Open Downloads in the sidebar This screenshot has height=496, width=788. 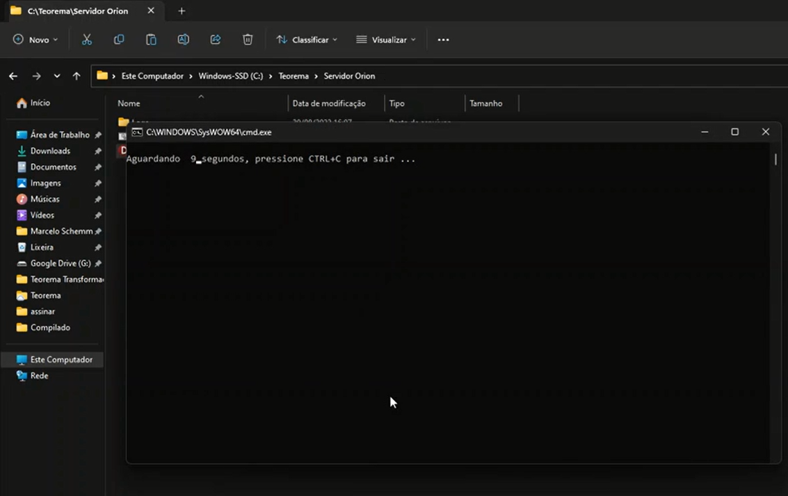click(50, 151)
